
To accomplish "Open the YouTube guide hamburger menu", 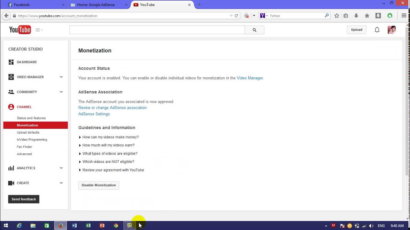I will pyautogui.click(x=39, y=30).
